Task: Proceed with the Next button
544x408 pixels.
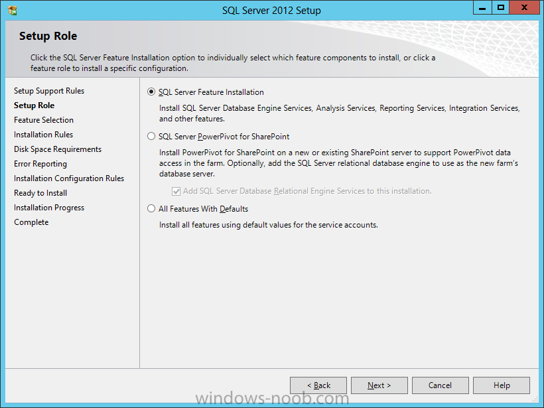Action: pyautogui.click(x=379, y=385)
